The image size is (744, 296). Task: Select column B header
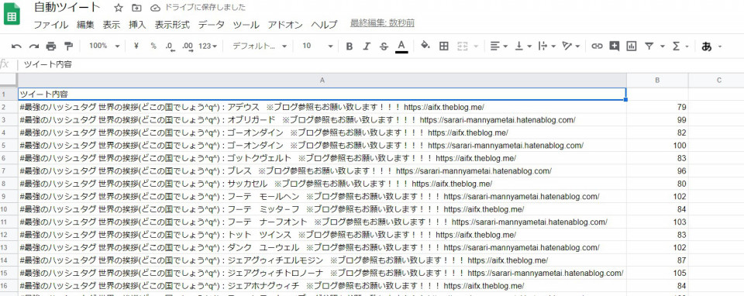657,80
